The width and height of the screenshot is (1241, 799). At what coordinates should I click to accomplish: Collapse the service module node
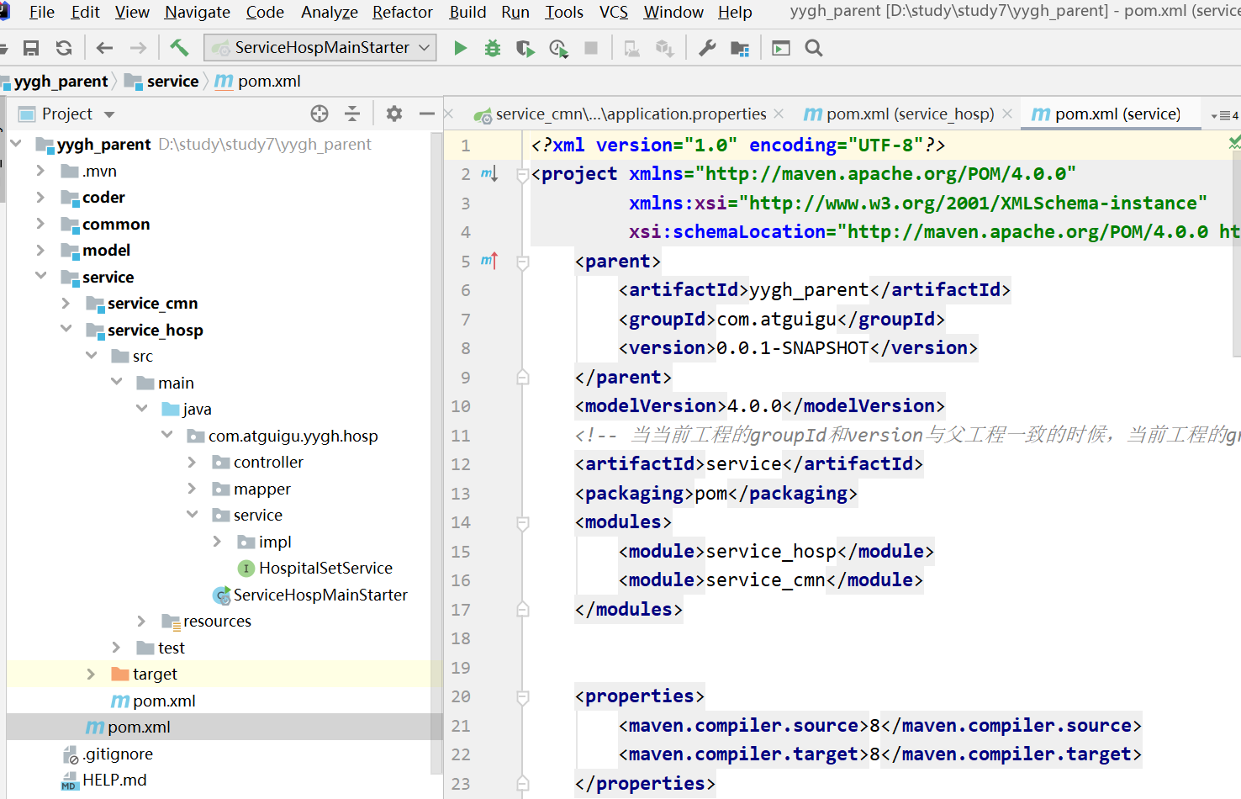click(x=40, y=276)
